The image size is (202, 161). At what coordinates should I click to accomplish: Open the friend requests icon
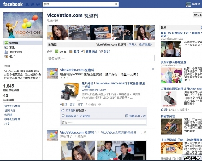click(x=27, y=4)
